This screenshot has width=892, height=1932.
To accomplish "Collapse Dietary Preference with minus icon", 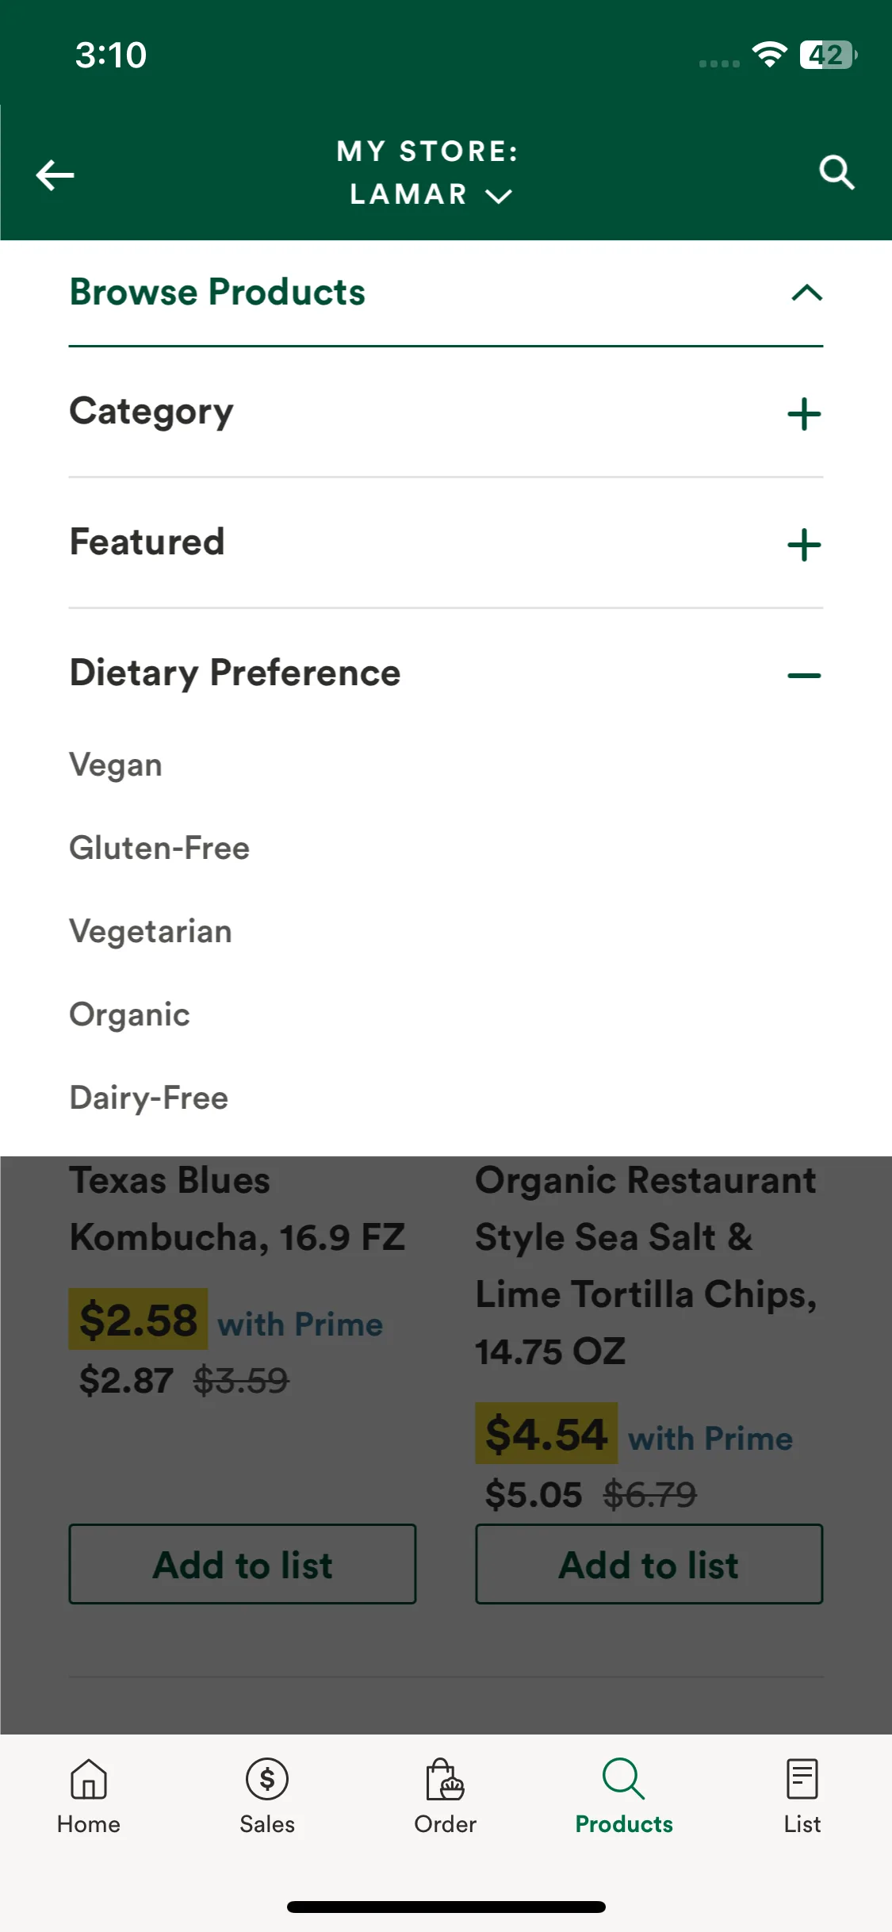I will click(804, 676).
